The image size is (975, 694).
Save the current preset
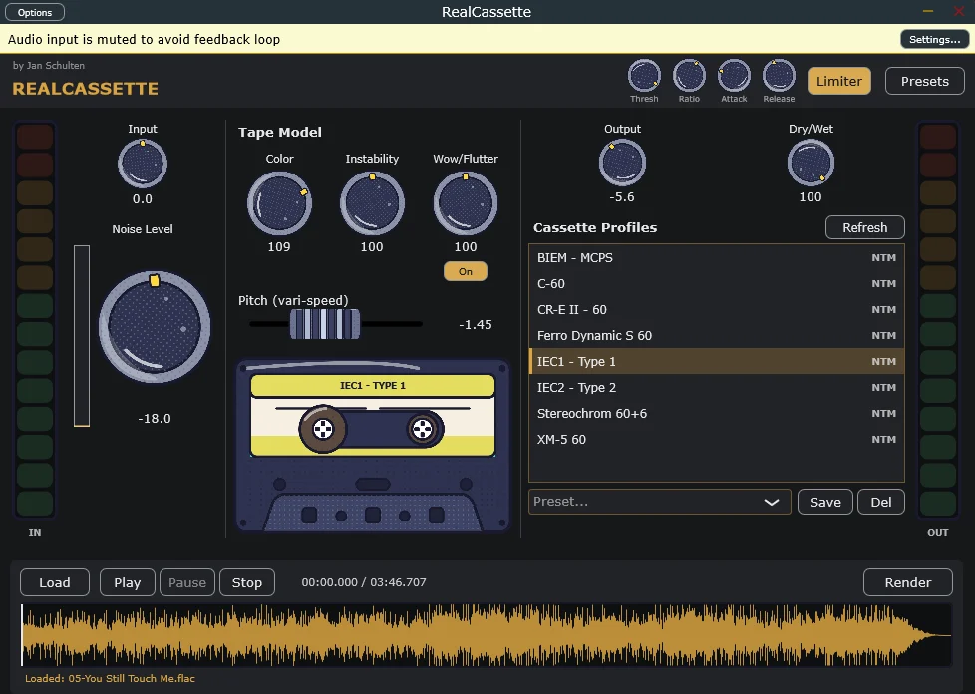click(825, 502)
